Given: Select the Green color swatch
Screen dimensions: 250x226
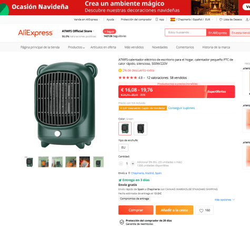Looking at the screenshot, I should 125,129.
